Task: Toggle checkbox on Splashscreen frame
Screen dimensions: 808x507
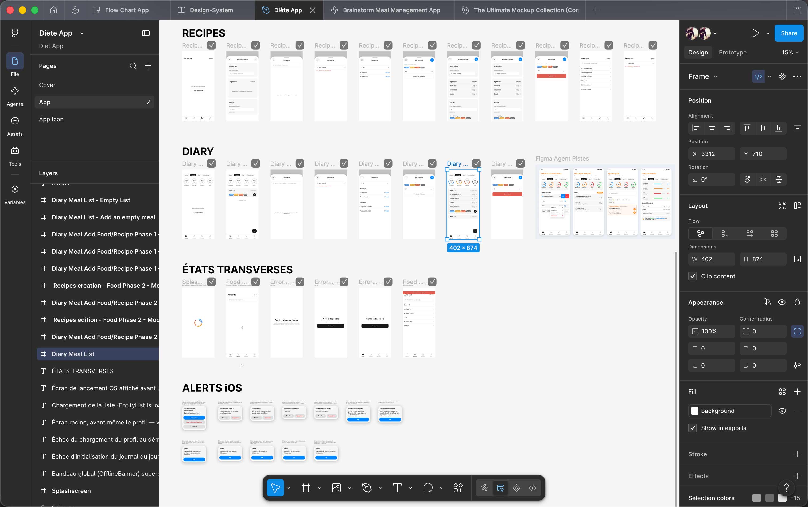Action: click(211, 282)
